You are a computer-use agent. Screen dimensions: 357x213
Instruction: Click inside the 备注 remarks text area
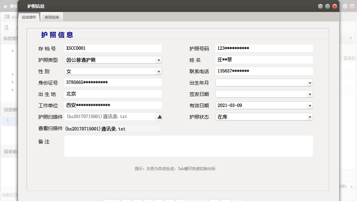click(189, 146)
